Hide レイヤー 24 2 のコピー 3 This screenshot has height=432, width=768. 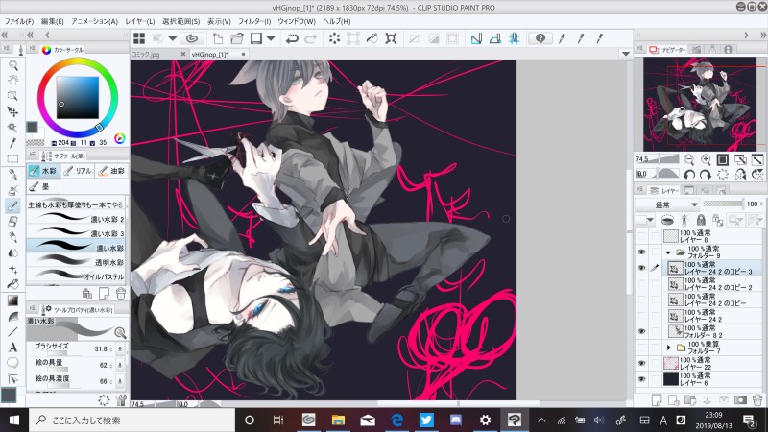[641, 268]
